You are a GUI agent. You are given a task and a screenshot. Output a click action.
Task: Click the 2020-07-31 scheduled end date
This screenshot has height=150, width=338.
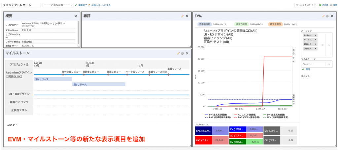[256, 24]
